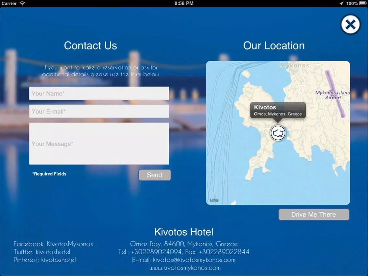Tap the Mykonos town label on map
Image resolution: width=368 pixels, height=276 pixels.
pyautogui.click(x=294, y=65)
